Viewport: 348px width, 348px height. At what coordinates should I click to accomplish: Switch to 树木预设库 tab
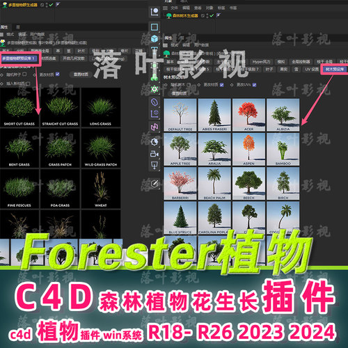click(335, 69)
